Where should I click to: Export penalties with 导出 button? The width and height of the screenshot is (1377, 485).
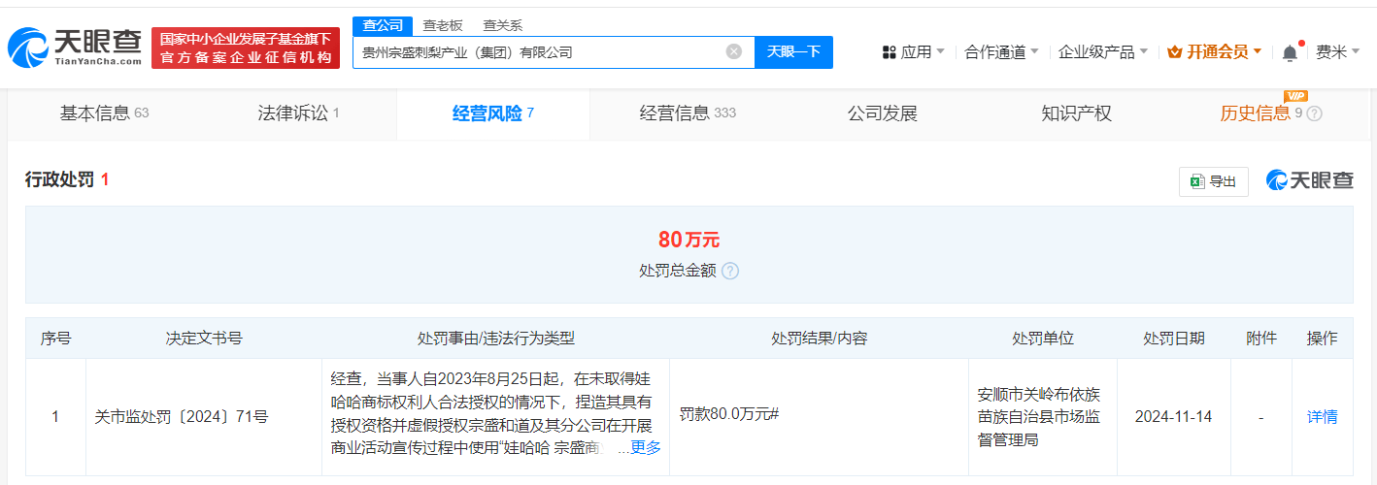pyautogui.click(x=1214, y=181)
